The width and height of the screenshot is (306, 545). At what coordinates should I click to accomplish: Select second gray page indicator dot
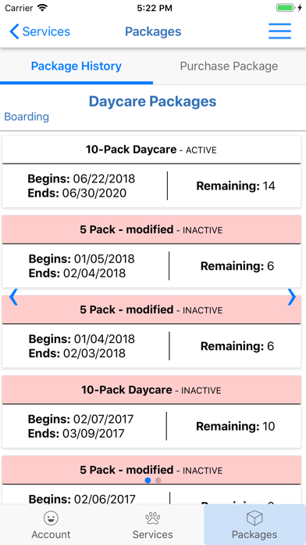158,480
